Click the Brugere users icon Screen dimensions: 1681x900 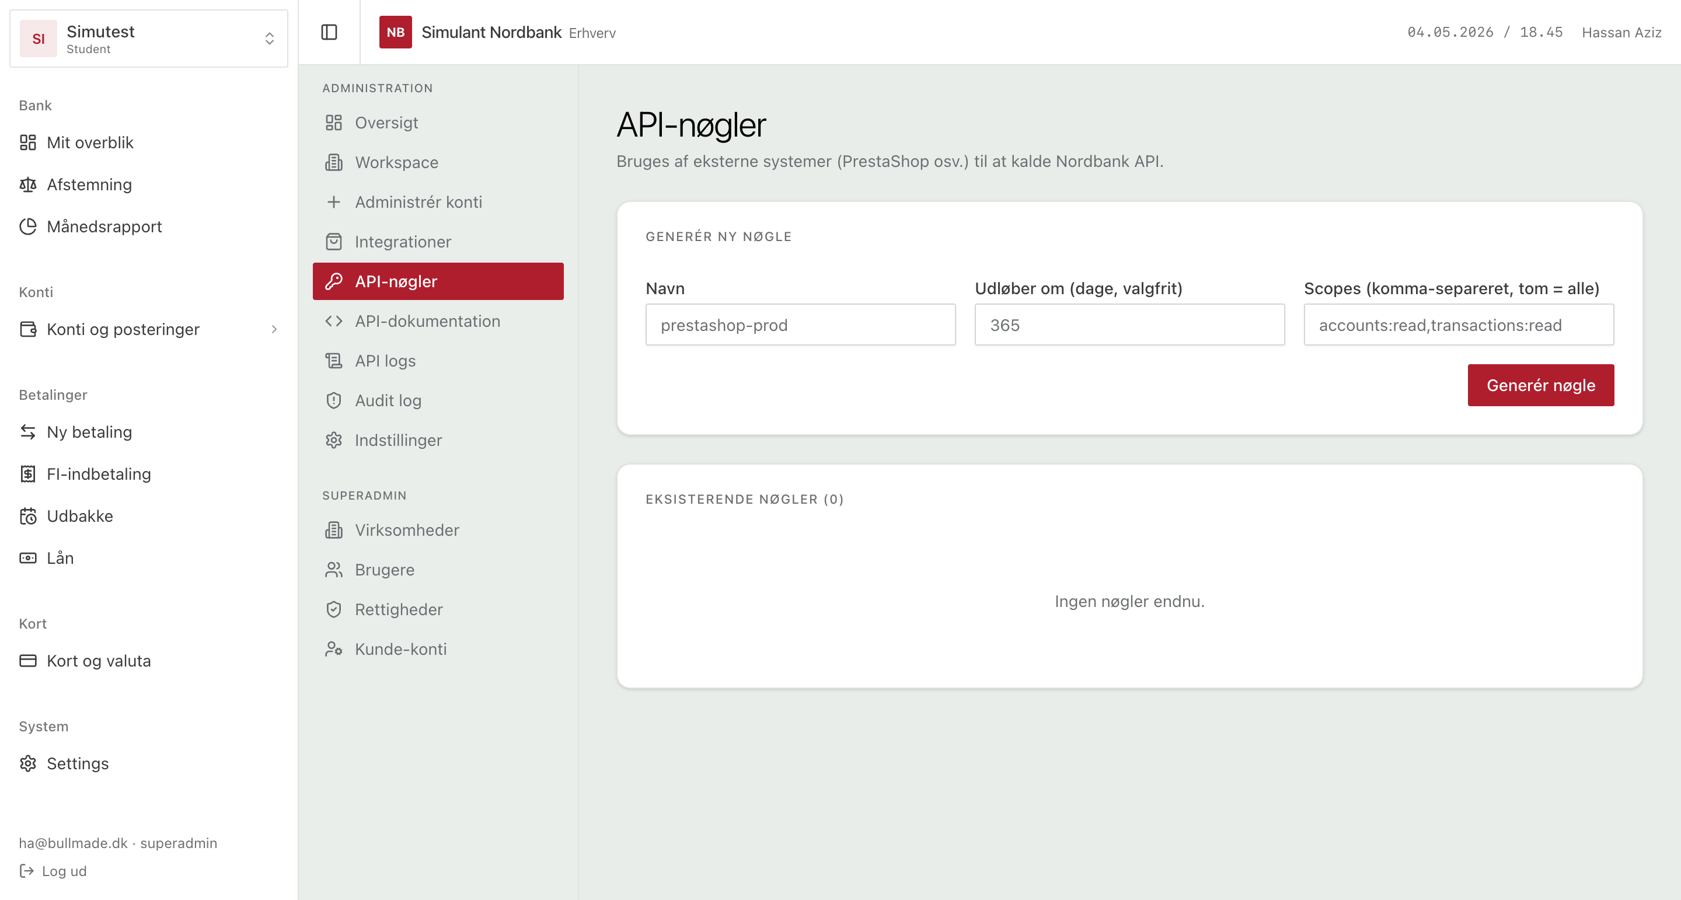tap(333, 570)
